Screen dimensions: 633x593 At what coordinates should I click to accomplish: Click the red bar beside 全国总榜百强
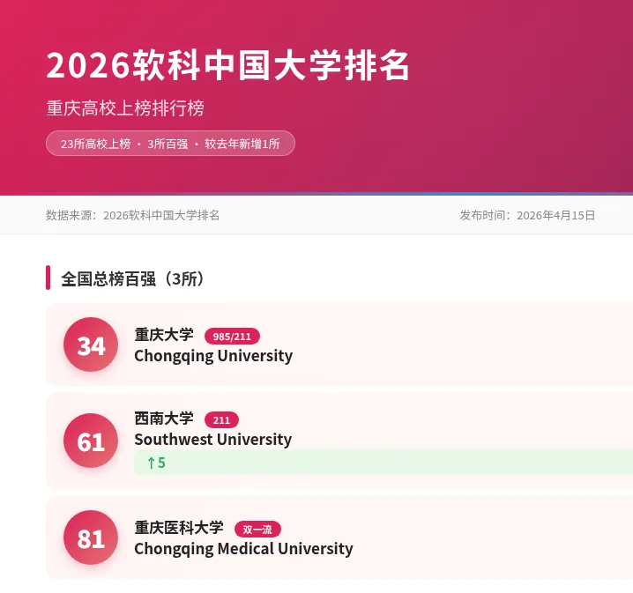tap(48, 278)
